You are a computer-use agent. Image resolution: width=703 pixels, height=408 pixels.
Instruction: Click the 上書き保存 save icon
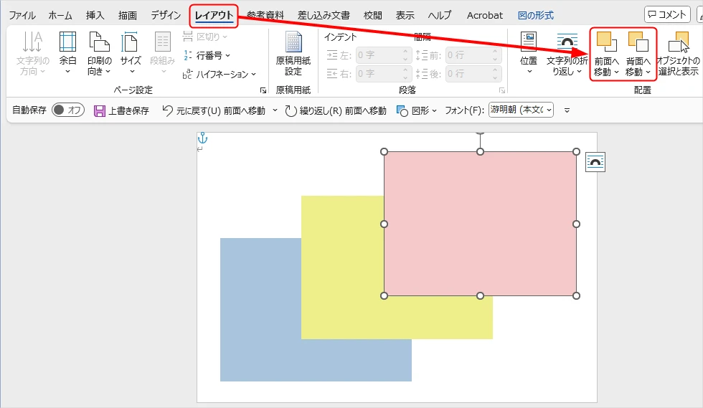tap(99, 110)
